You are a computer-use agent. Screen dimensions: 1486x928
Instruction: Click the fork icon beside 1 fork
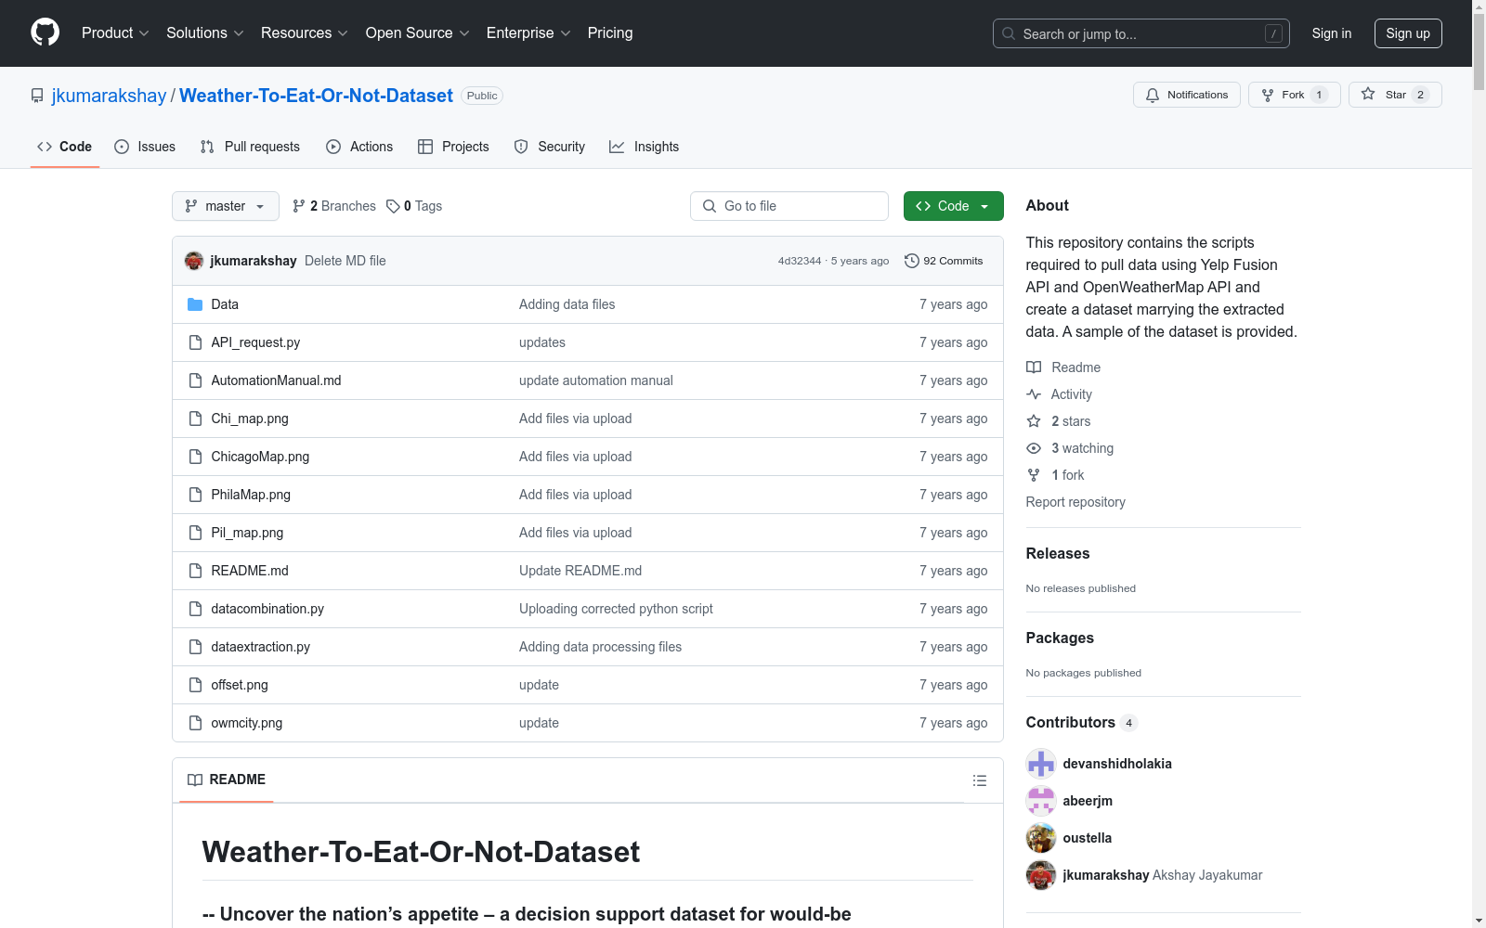pos(1034,475)
